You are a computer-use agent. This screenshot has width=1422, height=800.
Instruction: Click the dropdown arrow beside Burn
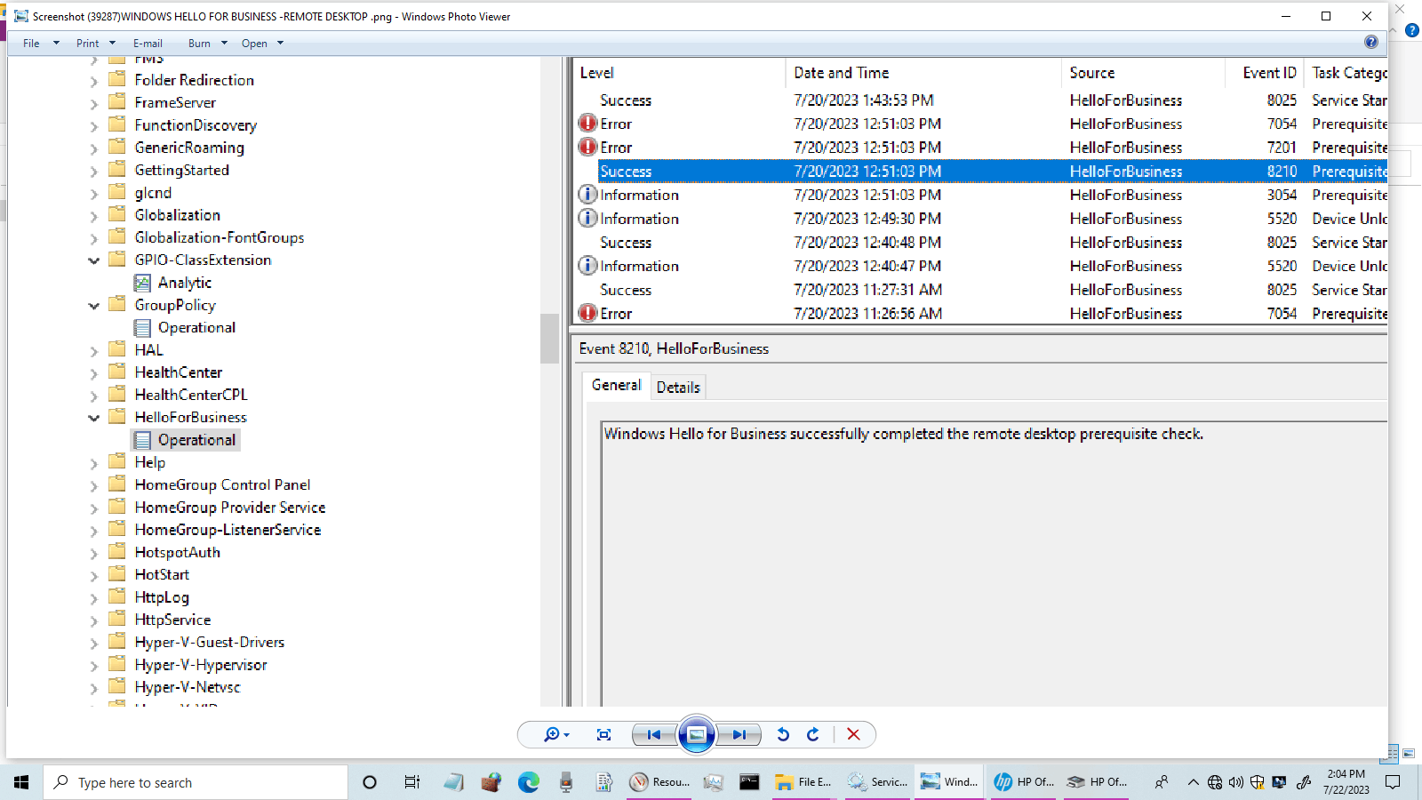click(x=224, y=43)
